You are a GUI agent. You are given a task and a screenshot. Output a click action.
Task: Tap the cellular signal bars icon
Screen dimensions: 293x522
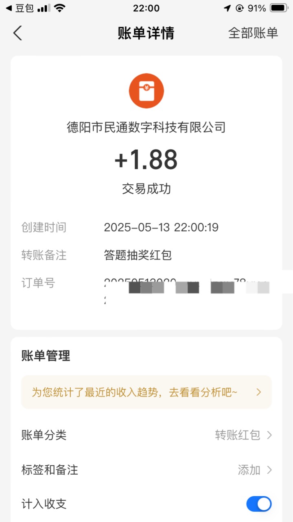(44, 8)
